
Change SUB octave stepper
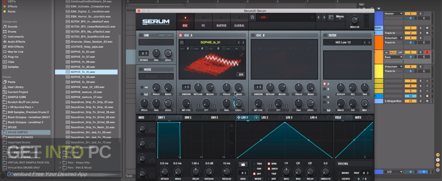[x=144, y=53]
